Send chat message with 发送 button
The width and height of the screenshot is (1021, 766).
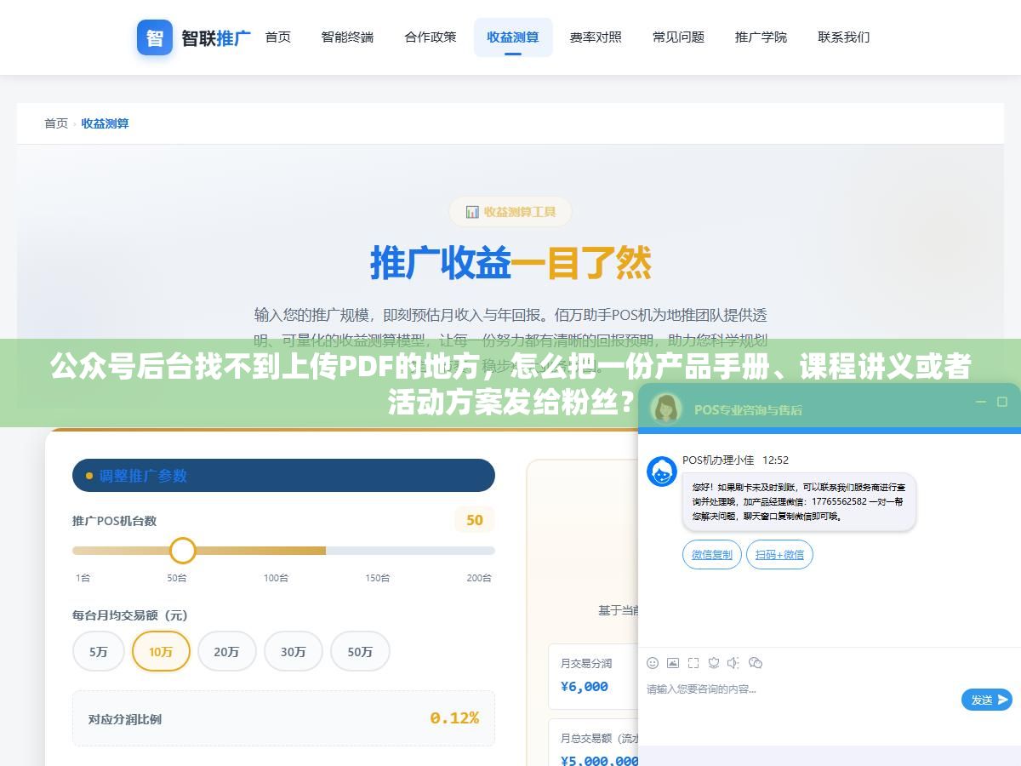(x=987, y=700)
